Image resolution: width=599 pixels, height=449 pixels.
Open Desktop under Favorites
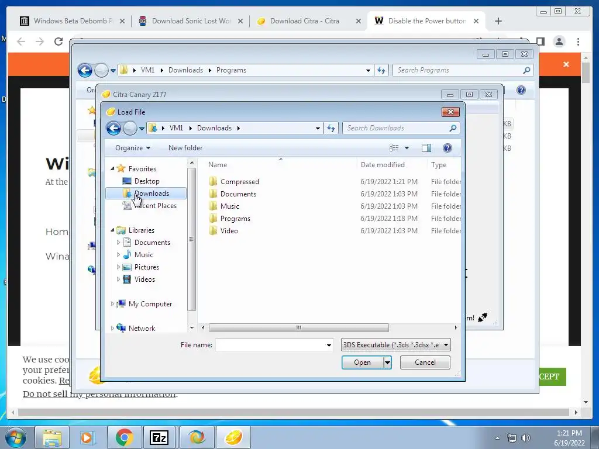[x=147, y=181]
